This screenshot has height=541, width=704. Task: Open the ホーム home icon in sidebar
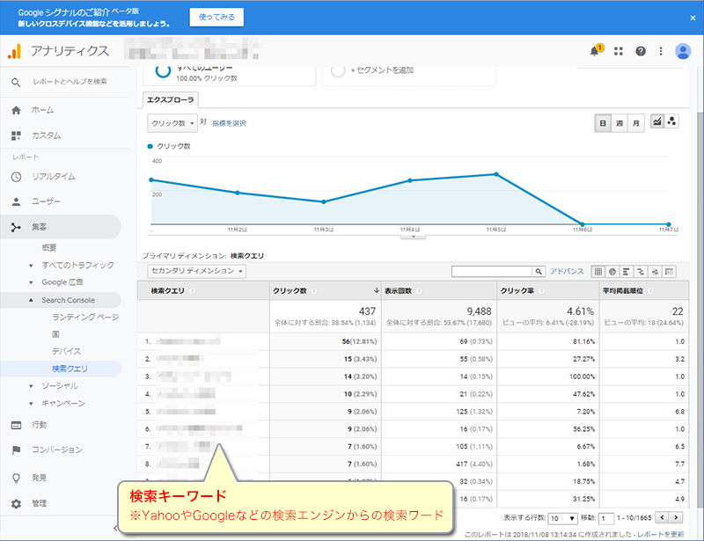pos(16,110)
